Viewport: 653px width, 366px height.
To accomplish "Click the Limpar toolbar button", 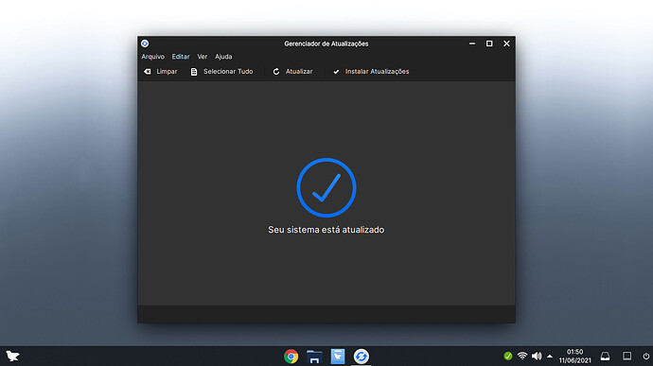I will point(161,72).
